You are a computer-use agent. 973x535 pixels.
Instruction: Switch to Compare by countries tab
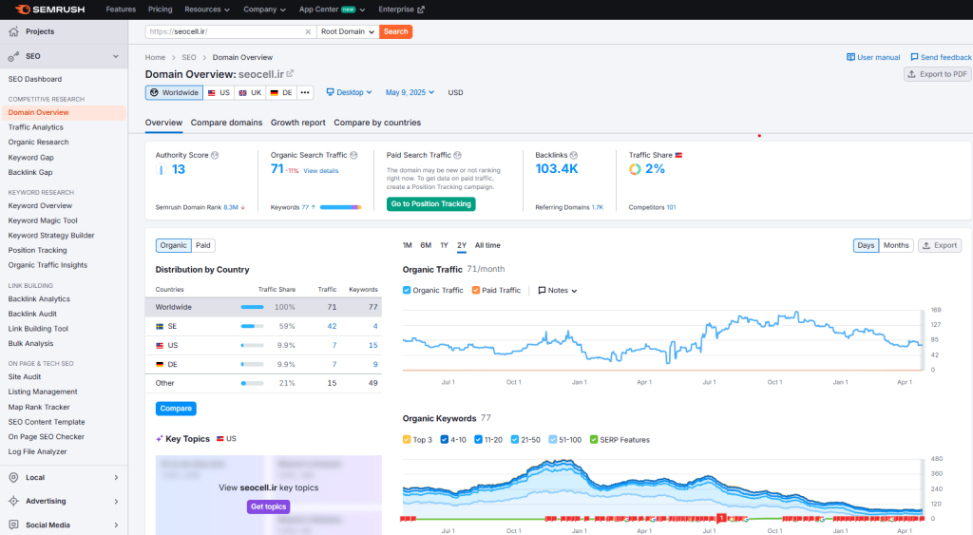point(377,123)
